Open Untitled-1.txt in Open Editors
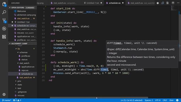Viewport: 181px width, 102px height. click(23, 22)
